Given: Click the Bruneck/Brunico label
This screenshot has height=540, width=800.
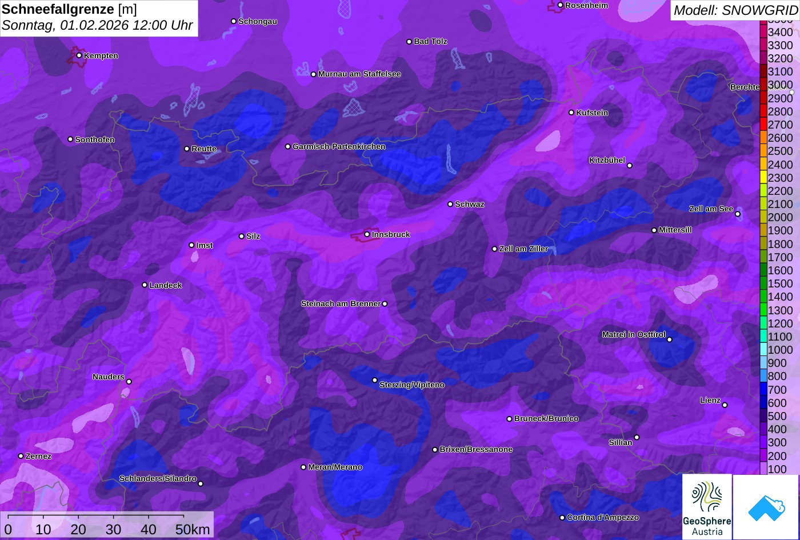Looking at the screenshot, I should (x=546, y=419).
